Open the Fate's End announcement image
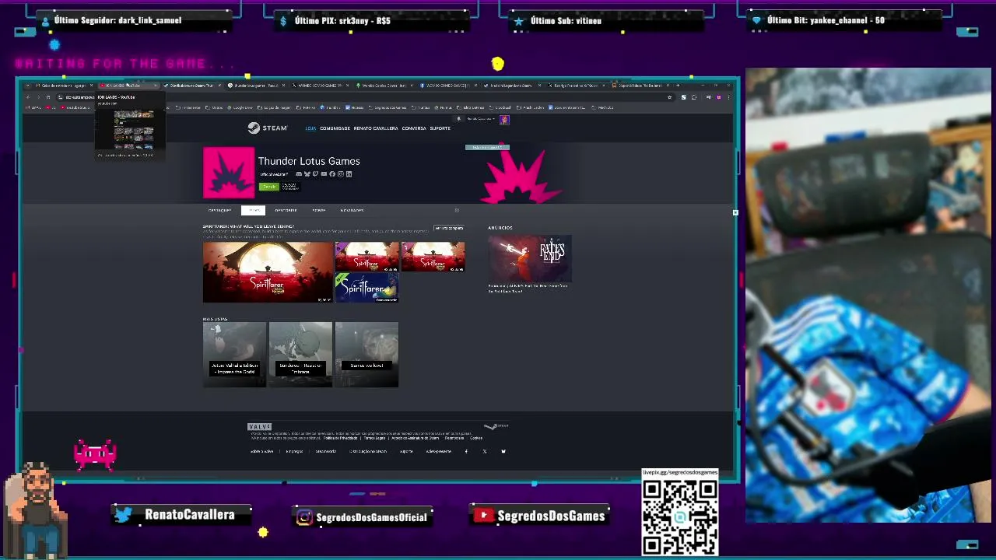This screenshot has height=560, width=996. point(530,257)
